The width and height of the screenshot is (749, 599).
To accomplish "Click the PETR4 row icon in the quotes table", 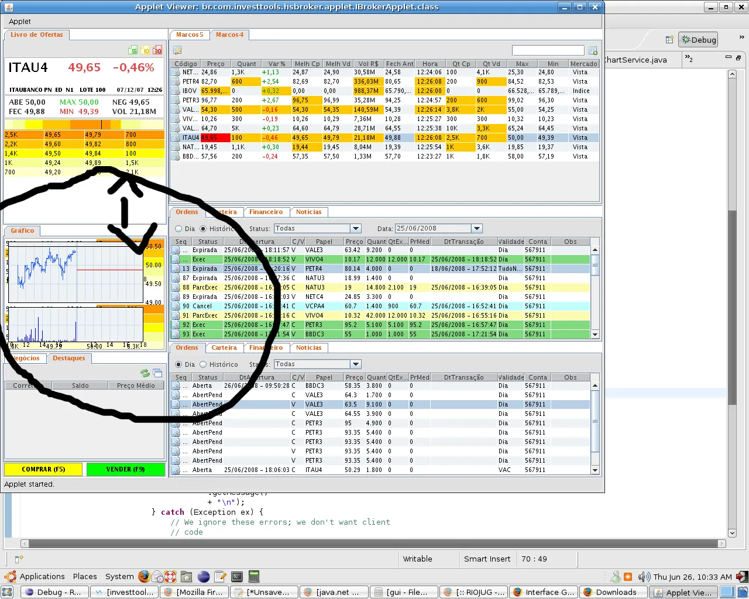I will (176, 81).
